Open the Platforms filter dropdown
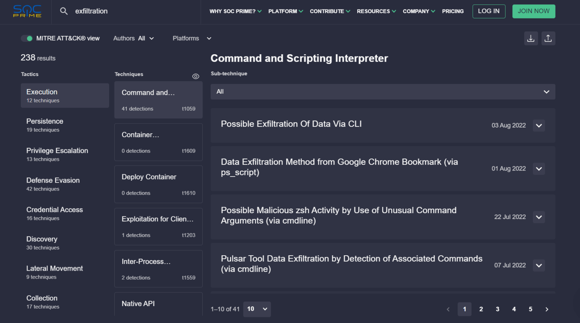This screenshot has height=323, width=580. 192,38
